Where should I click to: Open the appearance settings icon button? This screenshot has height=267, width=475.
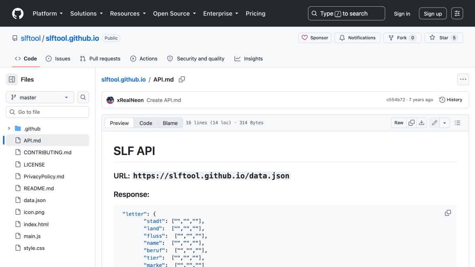tap(457, 13)
